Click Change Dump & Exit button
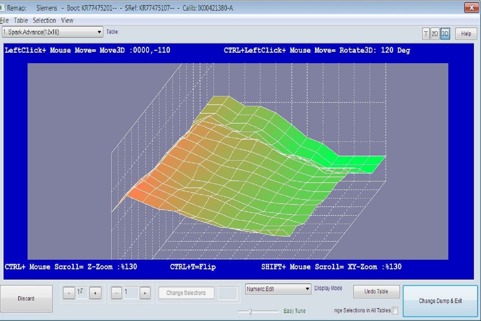481x321 pixels. click(x=440, y=301)
